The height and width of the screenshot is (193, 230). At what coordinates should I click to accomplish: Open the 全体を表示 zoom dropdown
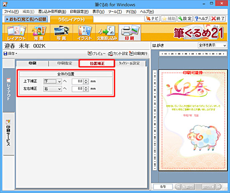[212, 46]
